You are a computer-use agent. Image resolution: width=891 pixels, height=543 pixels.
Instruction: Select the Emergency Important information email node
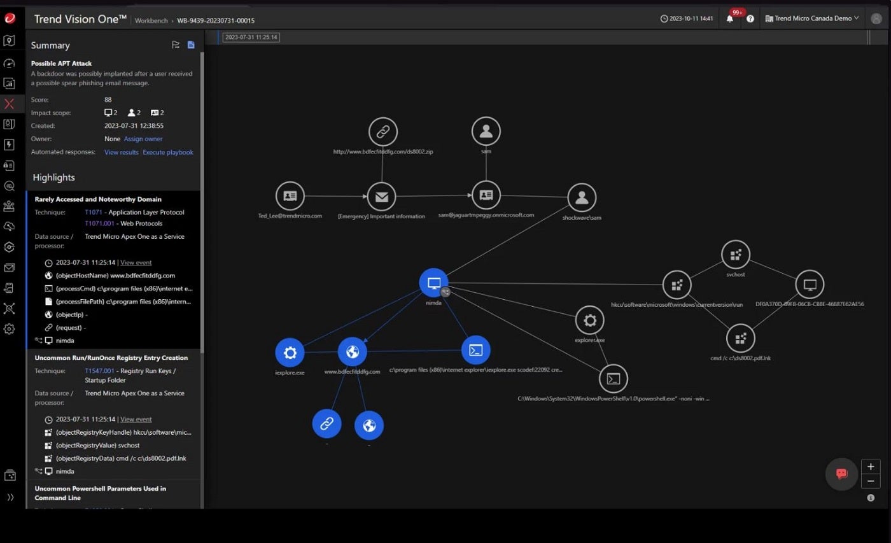click(x=382, y=197)
